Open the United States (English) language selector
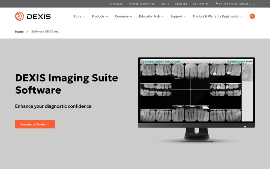This screenshot has width=270, height=169. click(x=235, y=4)
